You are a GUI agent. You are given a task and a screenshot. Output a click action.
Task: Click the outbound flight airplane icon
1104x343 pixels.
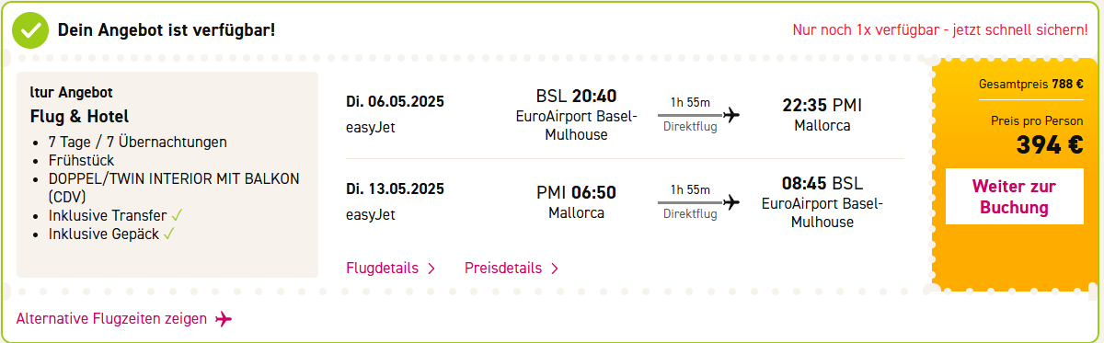click(x=731, y=115)
